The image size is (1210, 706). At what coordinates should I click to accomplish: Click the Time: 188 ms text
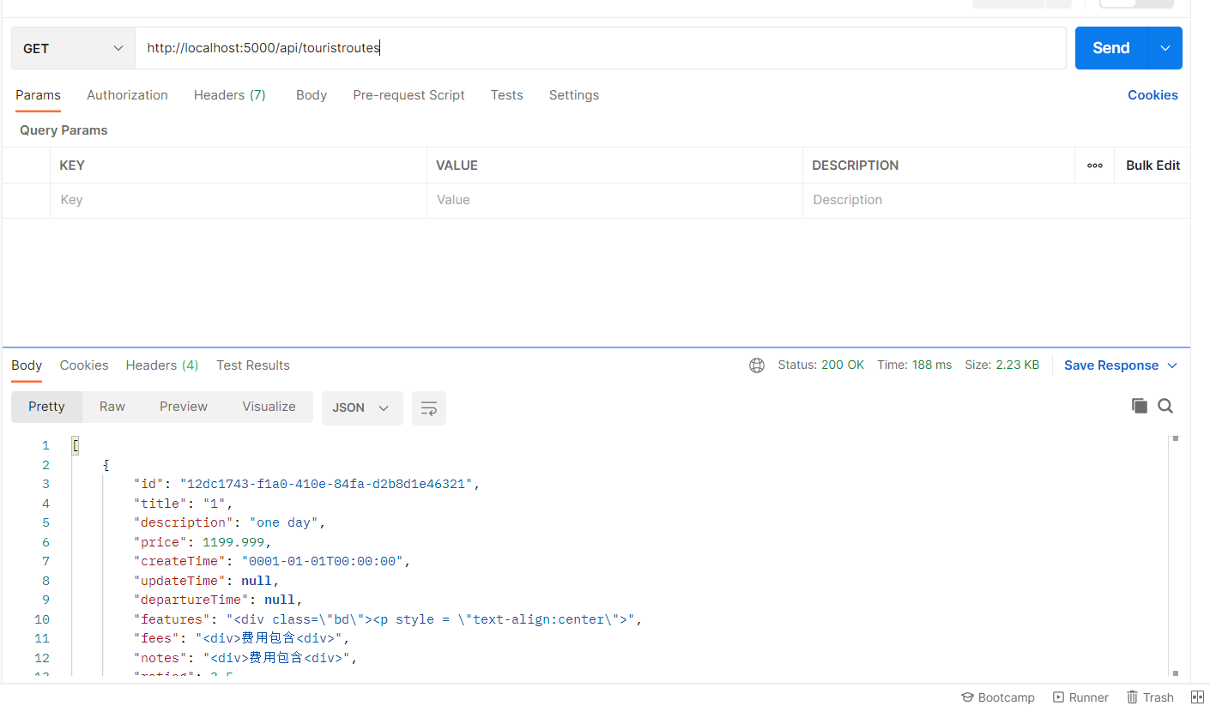914,365
